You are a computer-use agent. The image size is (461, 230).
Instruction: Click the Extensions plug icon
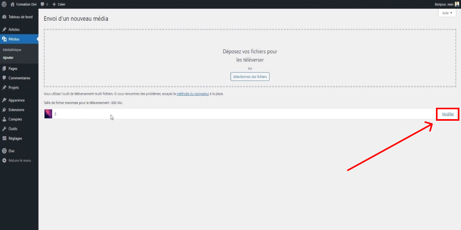click(4, 110)
